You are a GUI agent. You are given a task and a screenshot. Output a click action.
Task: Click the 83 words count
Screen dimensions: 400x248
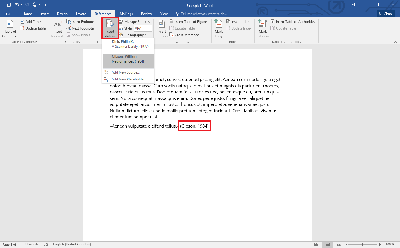coord(31,245)
